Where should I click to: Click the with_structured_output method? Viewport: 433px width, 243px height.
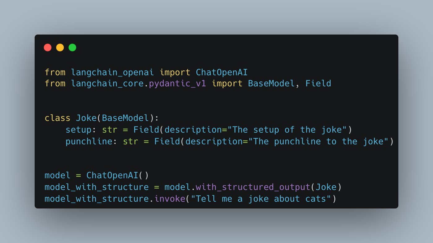coord(253,187)
